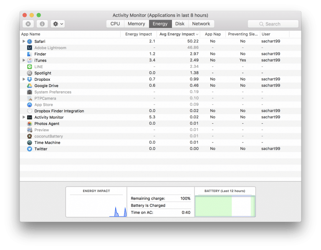Sort by App Name column header
Screen dimensions: 321x250
pyautogui.click(x=70, y=34)
